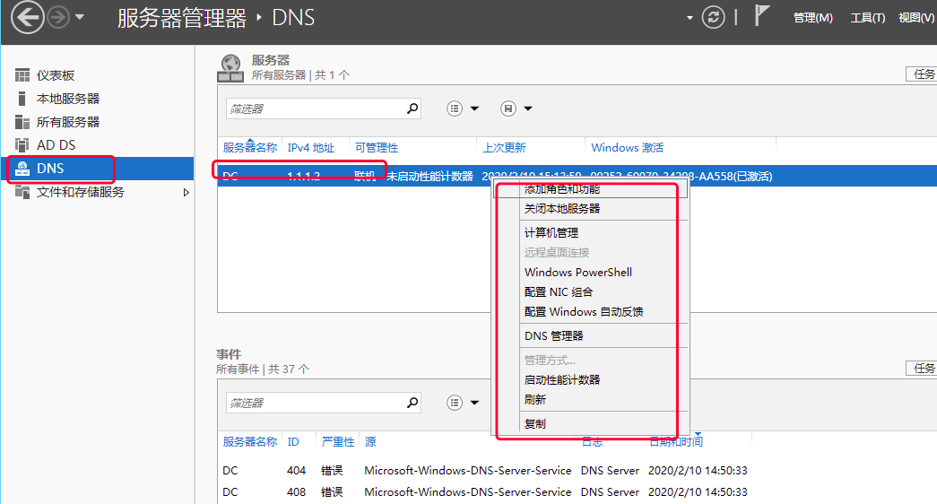Sort by 上次更新 column
Image resolution: width=937 pixels, height=504 pixels.
click(x=504, y=148)
